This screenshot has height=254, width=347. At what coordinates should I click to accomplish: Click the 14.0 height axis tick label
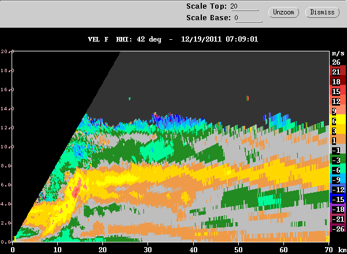pos(6,109)
